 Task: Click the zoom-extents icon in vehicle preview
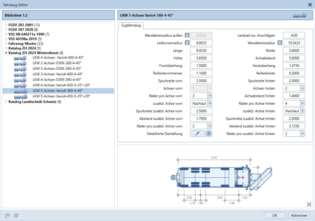coord(309,204)
